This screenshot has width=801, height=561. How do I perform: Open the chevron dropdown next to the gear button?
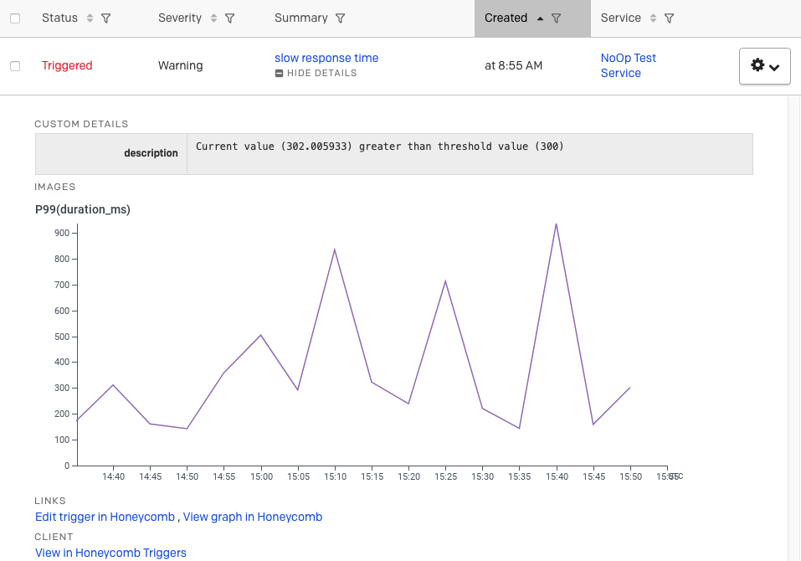coord(774,65)
